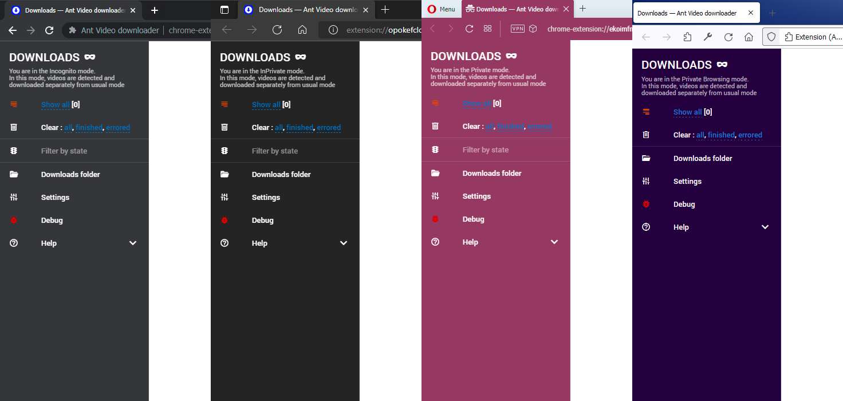The width and height of the screenshot is (843, 401).
Task: Click the open folder icon in Chrome's sidebar
Action: [14, 174]
